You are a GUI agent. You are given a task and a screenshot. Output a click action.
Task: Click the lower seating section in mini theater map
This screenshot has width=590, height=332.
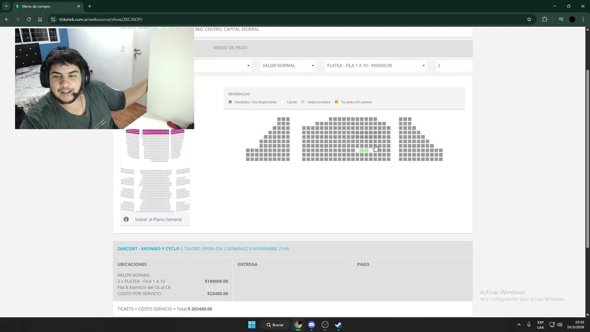tap(155, 190)
